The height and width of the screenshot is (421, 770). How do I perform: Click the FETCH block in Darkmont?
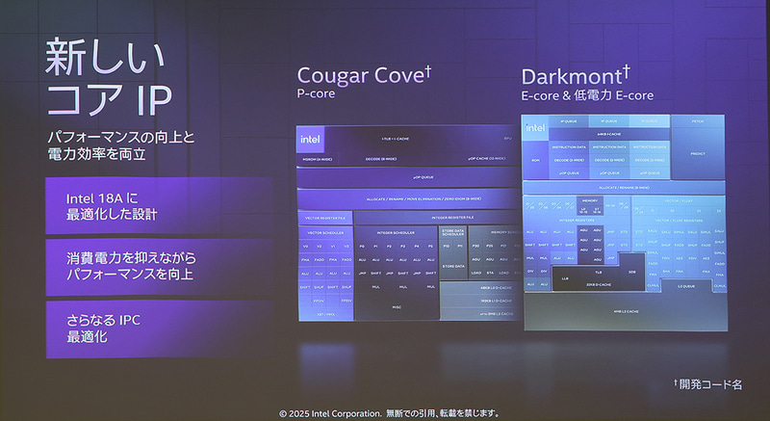tap(698, 121)
